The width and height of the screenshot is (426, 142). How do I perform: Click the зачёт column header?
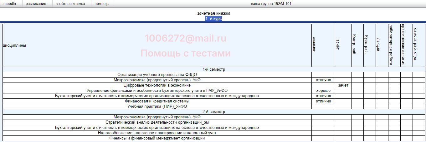[x=337, y=45]
